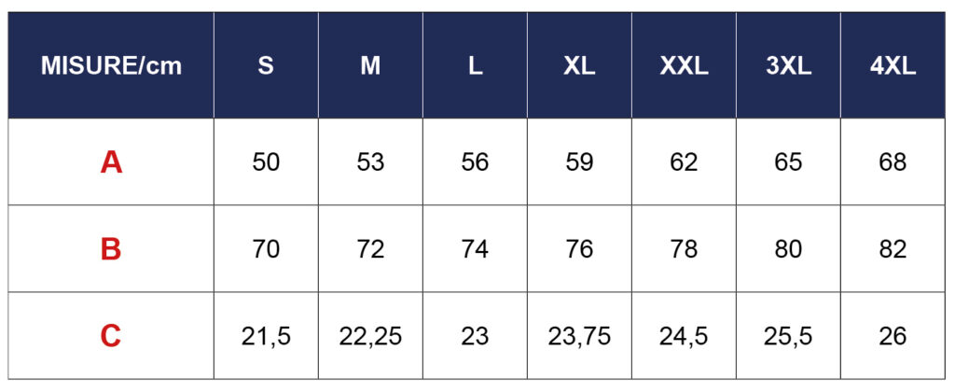The width and height of the screenshot is (955, 392).
Task: Click the value 25,5 in row C
Action: (x=788, y=336)
